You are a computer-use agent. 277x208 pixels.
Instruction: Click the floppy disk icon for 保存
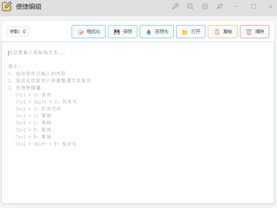coord(117,32)
